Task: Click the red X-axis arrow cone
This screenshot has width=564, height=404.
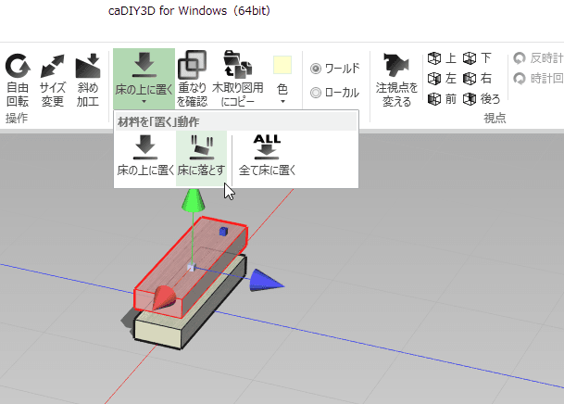Action: tap(164, 297)
